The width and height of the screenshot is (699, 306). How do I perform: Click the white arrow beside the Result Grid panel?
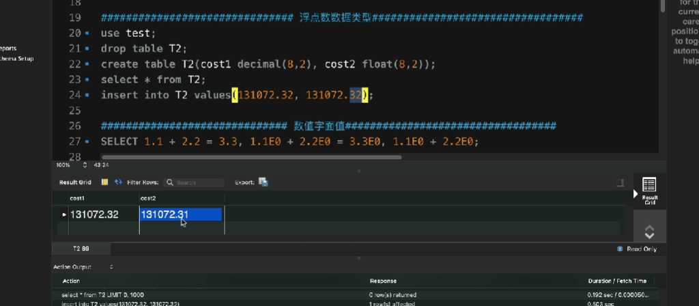(636, 194)
